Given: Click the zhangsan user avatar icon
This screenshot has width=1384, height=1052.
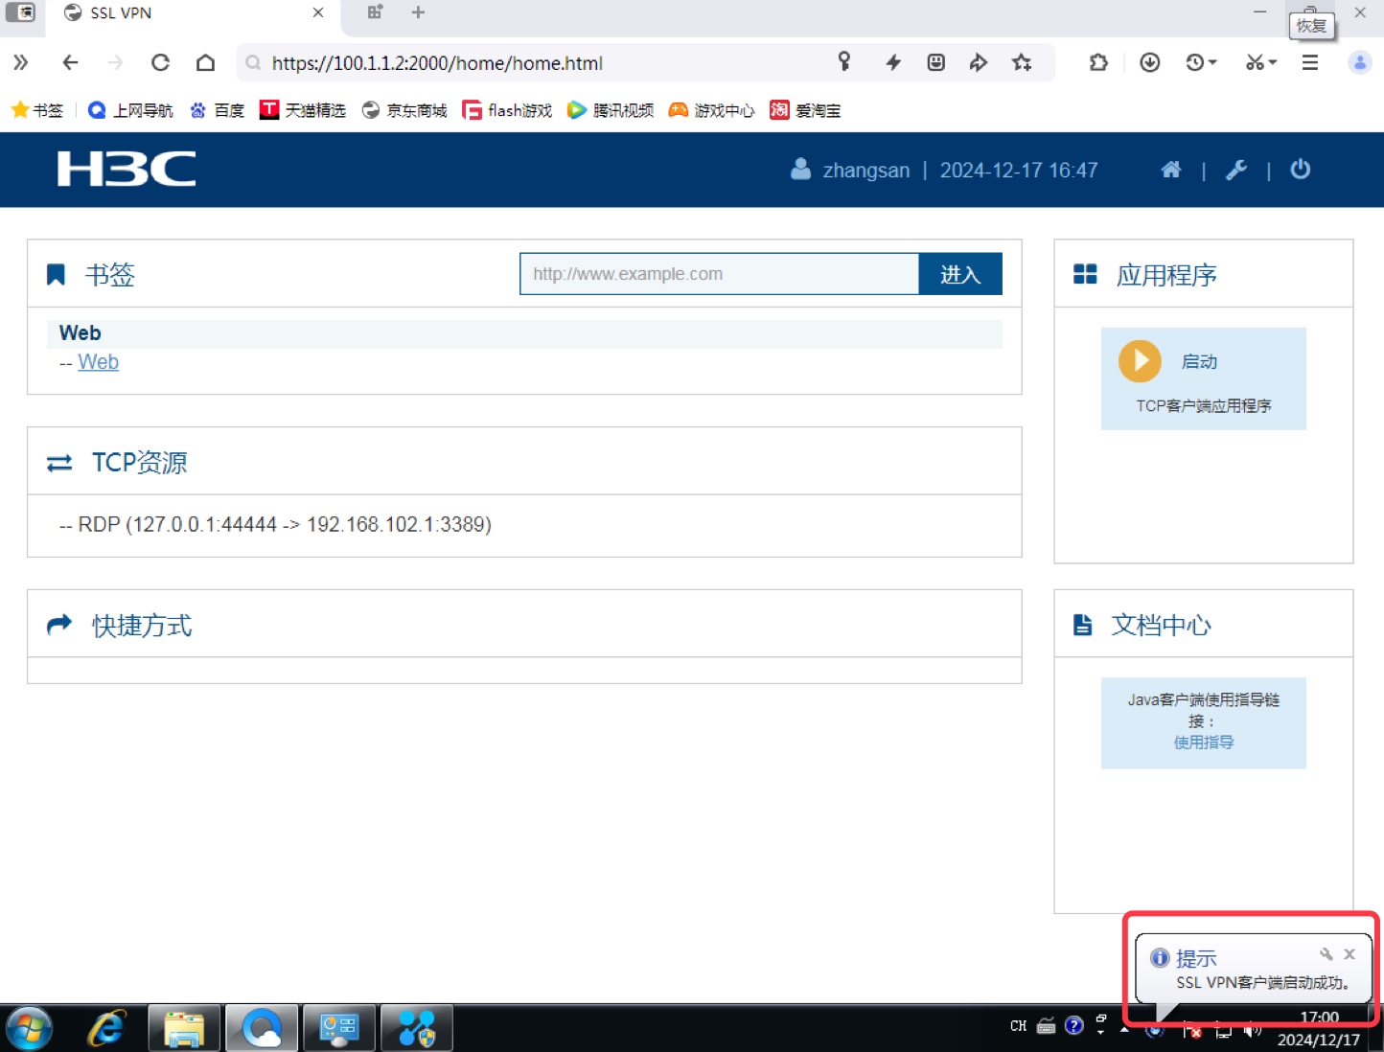Looking at the screenshot, I should click(800, 170).
